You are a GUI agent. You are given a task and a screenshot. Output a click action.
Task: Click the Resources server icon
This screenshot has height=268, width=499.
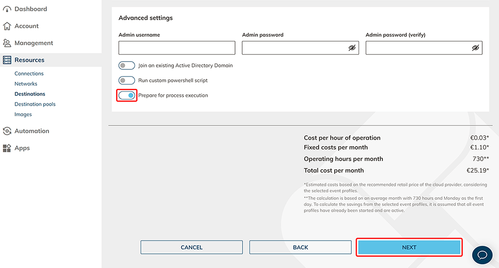coord(7,60)
